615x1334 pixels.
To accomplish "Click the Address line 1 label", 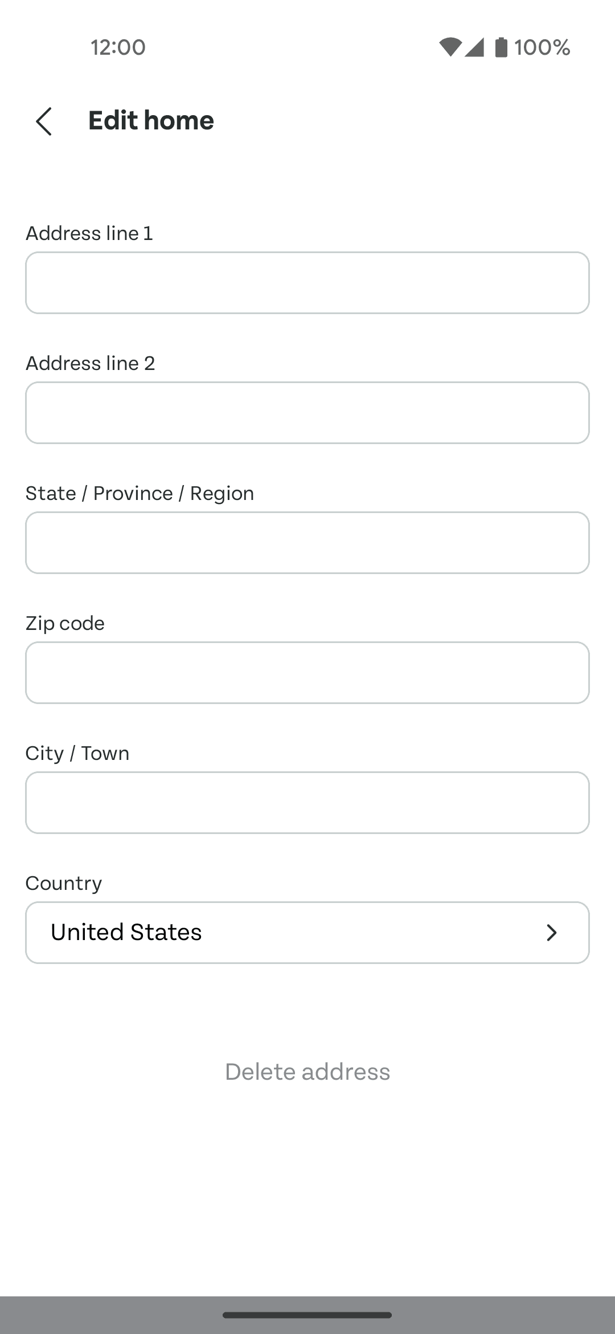I will (89, 233).
